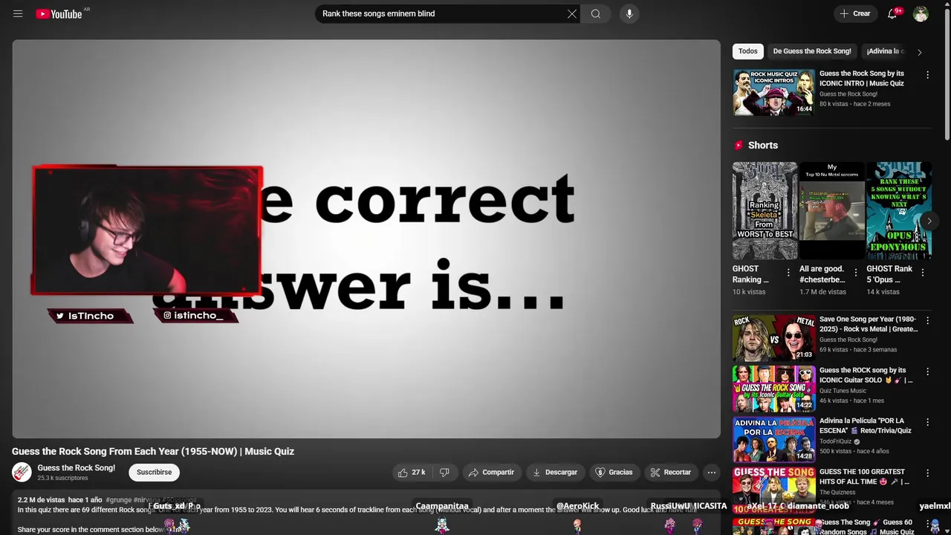Screen dimensions: 951x535
Task: Open Guess the Rock Song! channel avatar
Action: coord(22,472)
